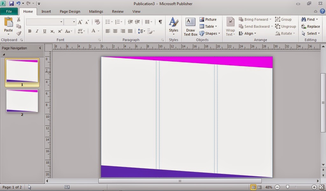Toggle bold formatting
The image size is (326, 191).
30,31
